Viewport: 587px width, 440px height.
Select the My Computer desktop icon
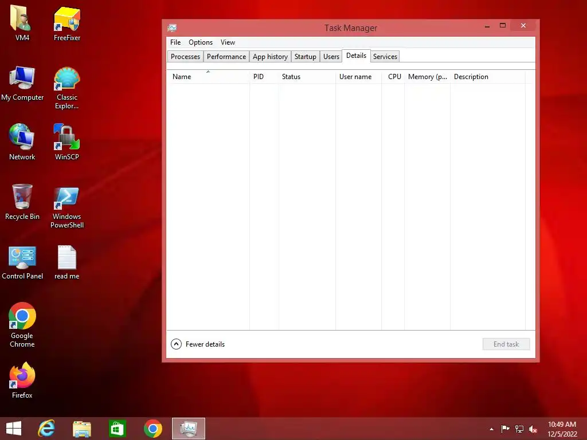(x=22, y=83)
